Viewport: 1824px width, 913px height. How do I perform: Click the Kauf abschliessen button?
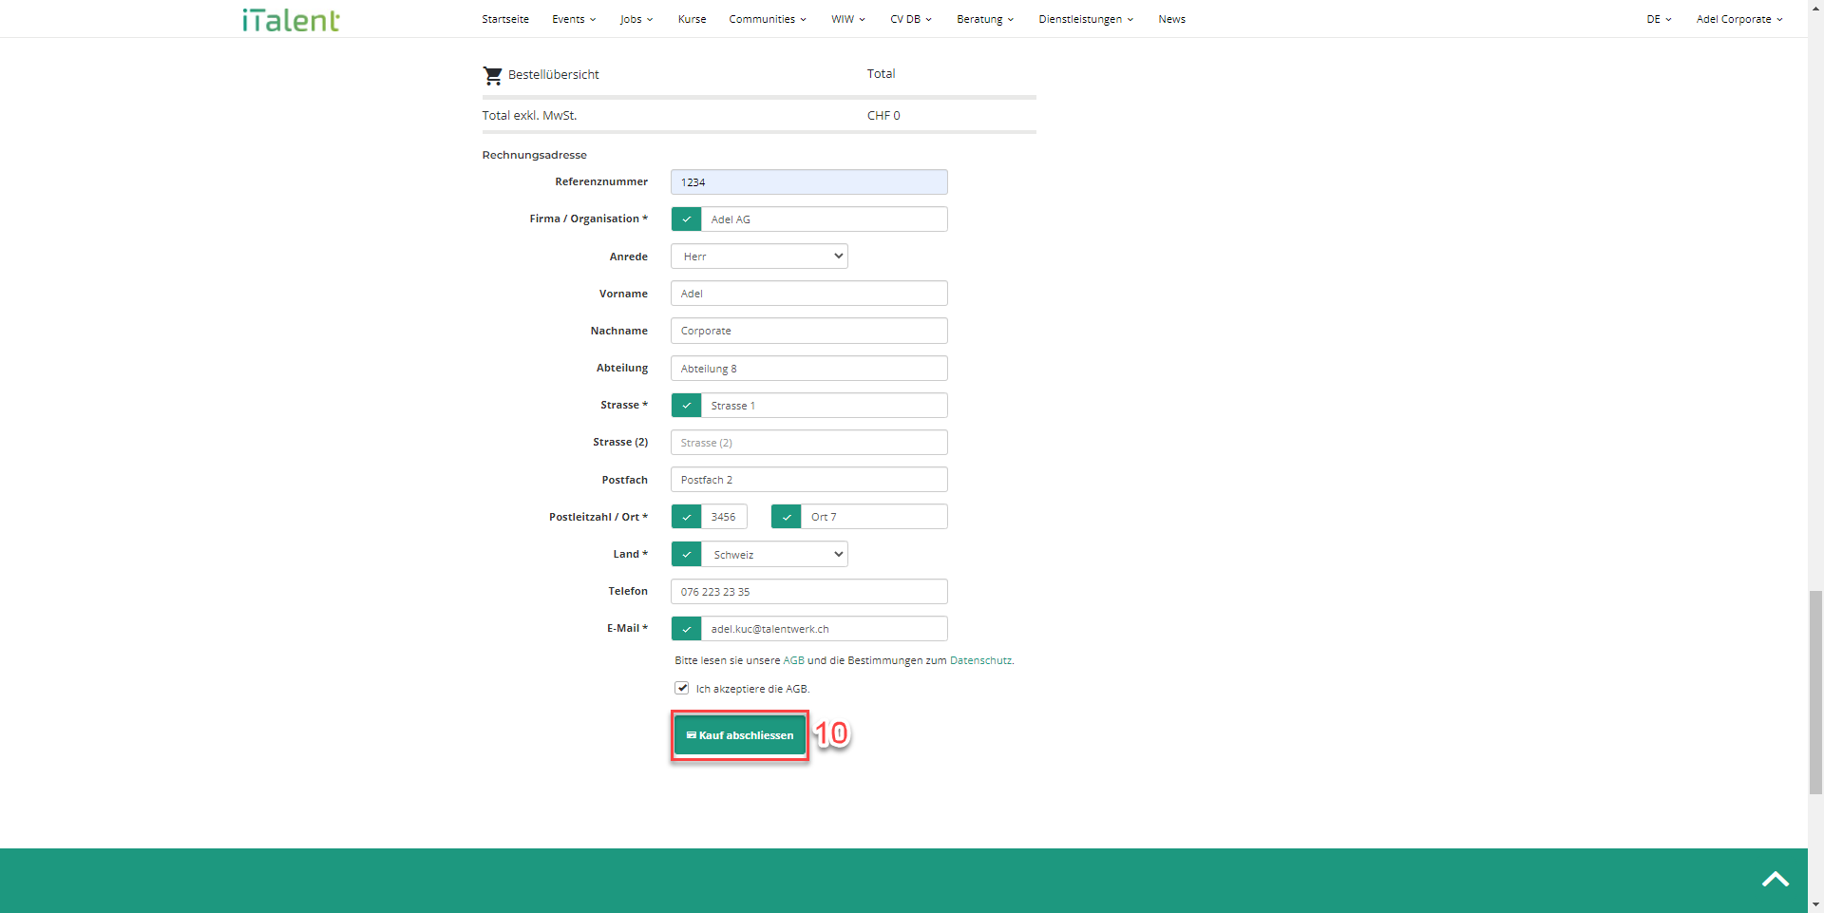pyautogui.click(x=740, y=735)
